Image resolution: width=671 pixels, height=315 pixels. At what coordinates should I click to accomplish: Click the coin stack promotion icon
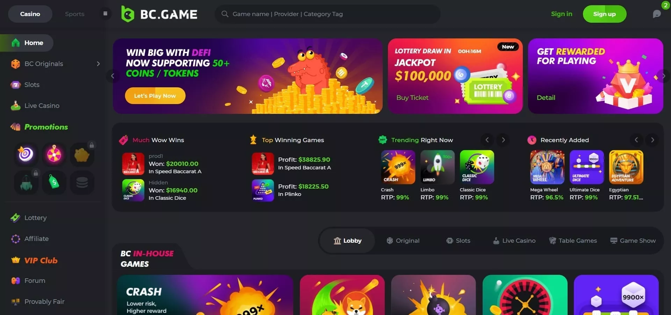click(82, 182)
